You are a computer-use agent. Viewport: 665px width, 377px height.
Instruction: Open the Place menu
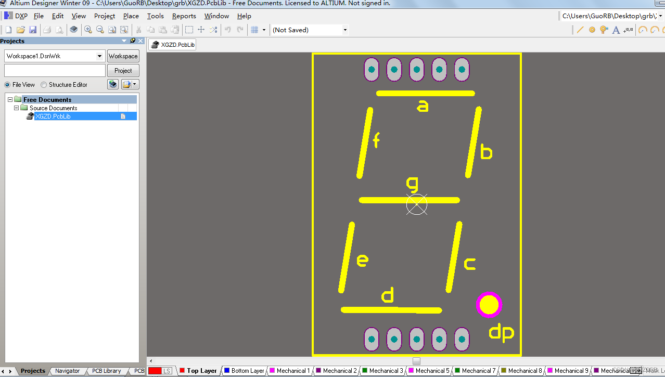(x=130, y=16)
